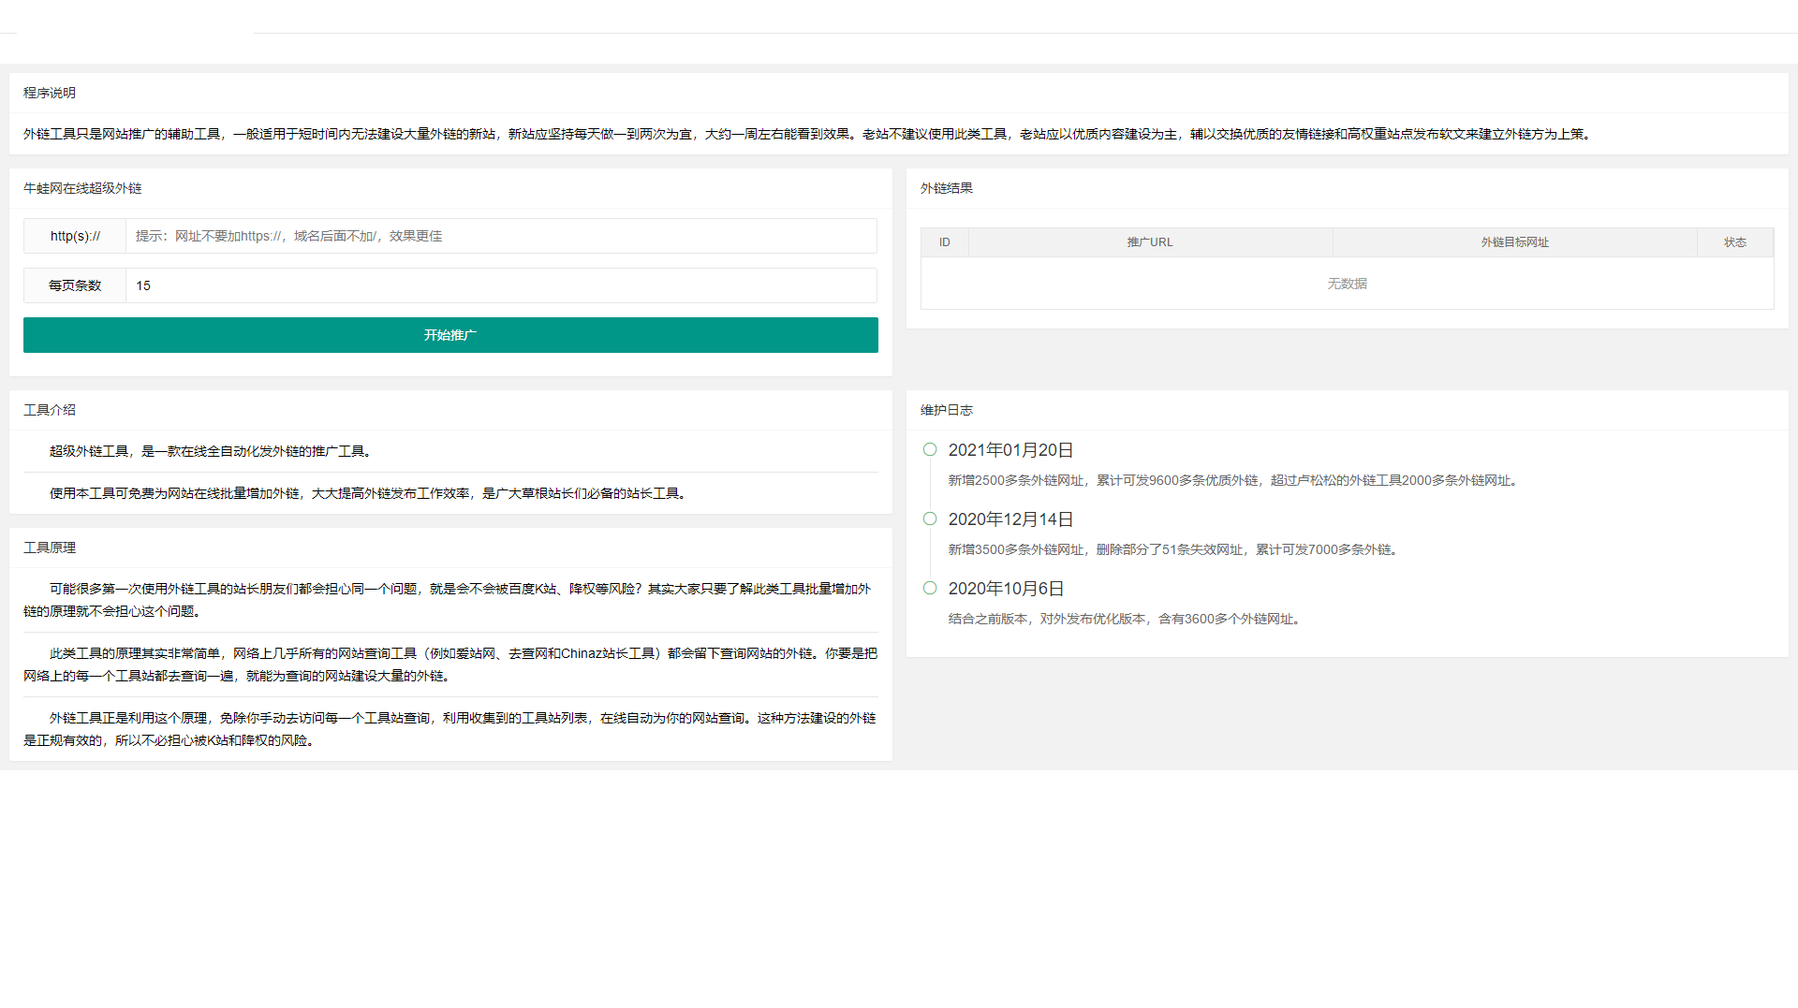Screen dimensions: 1798x1008
Task: Select the http(s):// prefix label
Action: coord(74,236)
